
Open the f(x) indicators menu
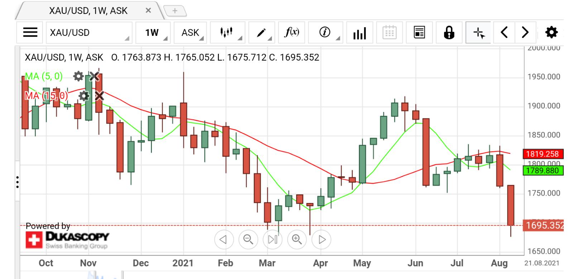[x=292, y=33]
